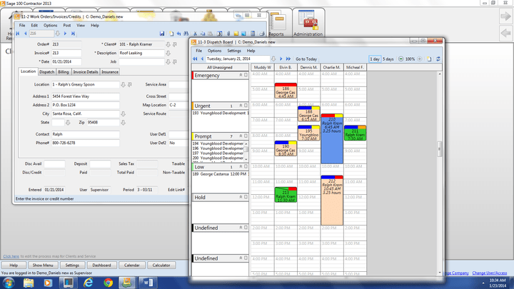Click the Save icon in Work Orders toolbar

[x=163, y=33]
